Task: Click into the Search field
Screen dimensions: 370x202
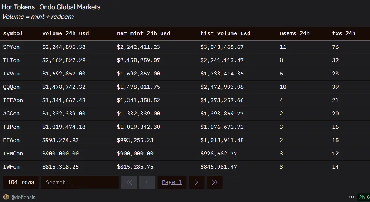Action: [80, 182]
